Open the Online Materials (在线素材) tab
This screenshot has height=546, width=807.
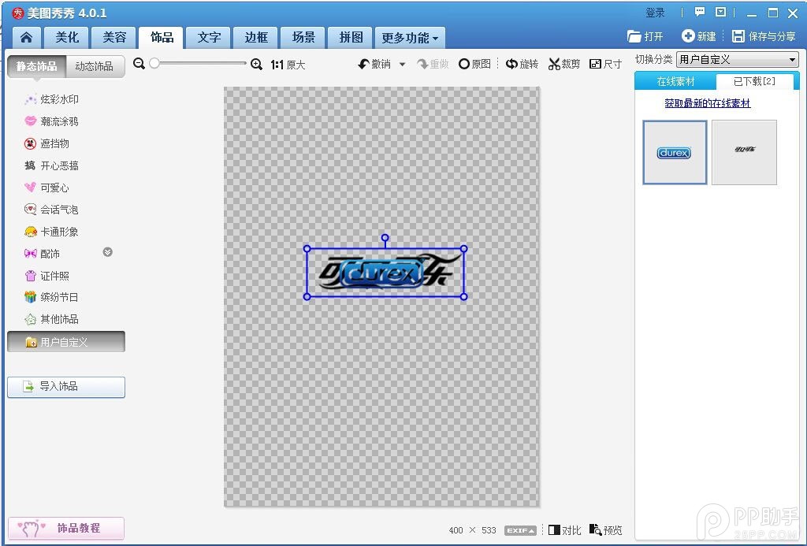coord(675,82)
